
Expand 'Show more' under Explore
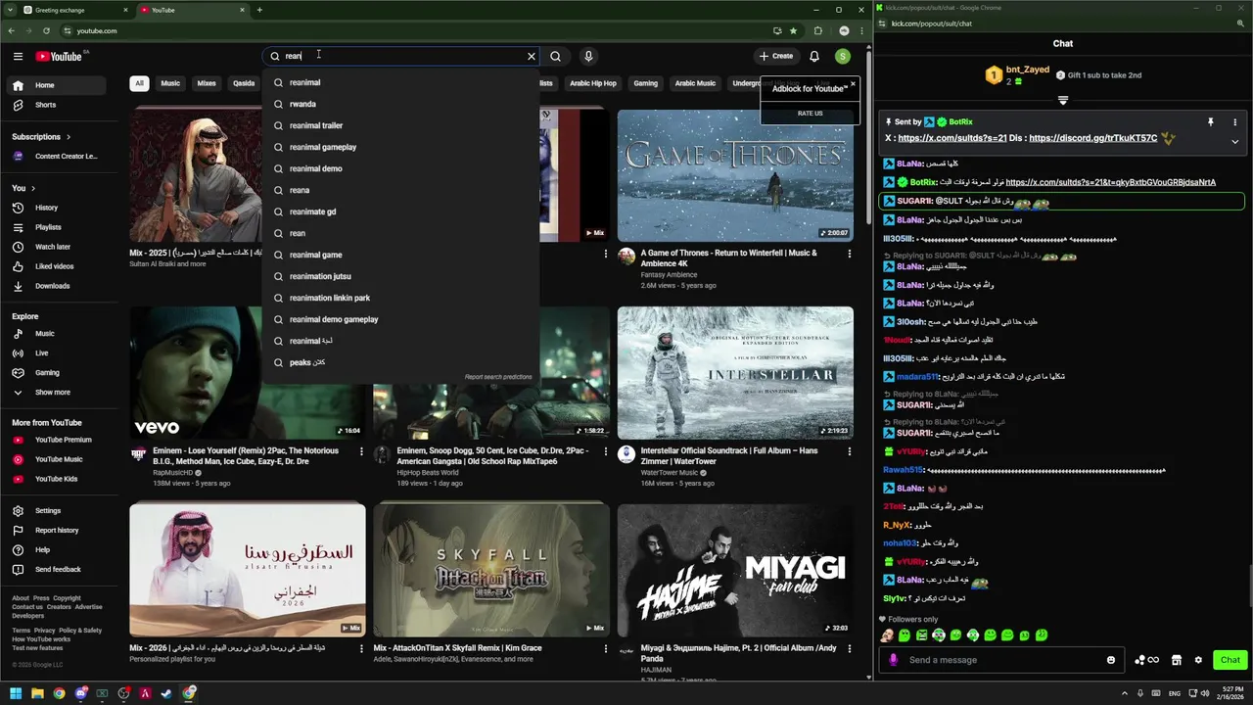coord(52,393)
